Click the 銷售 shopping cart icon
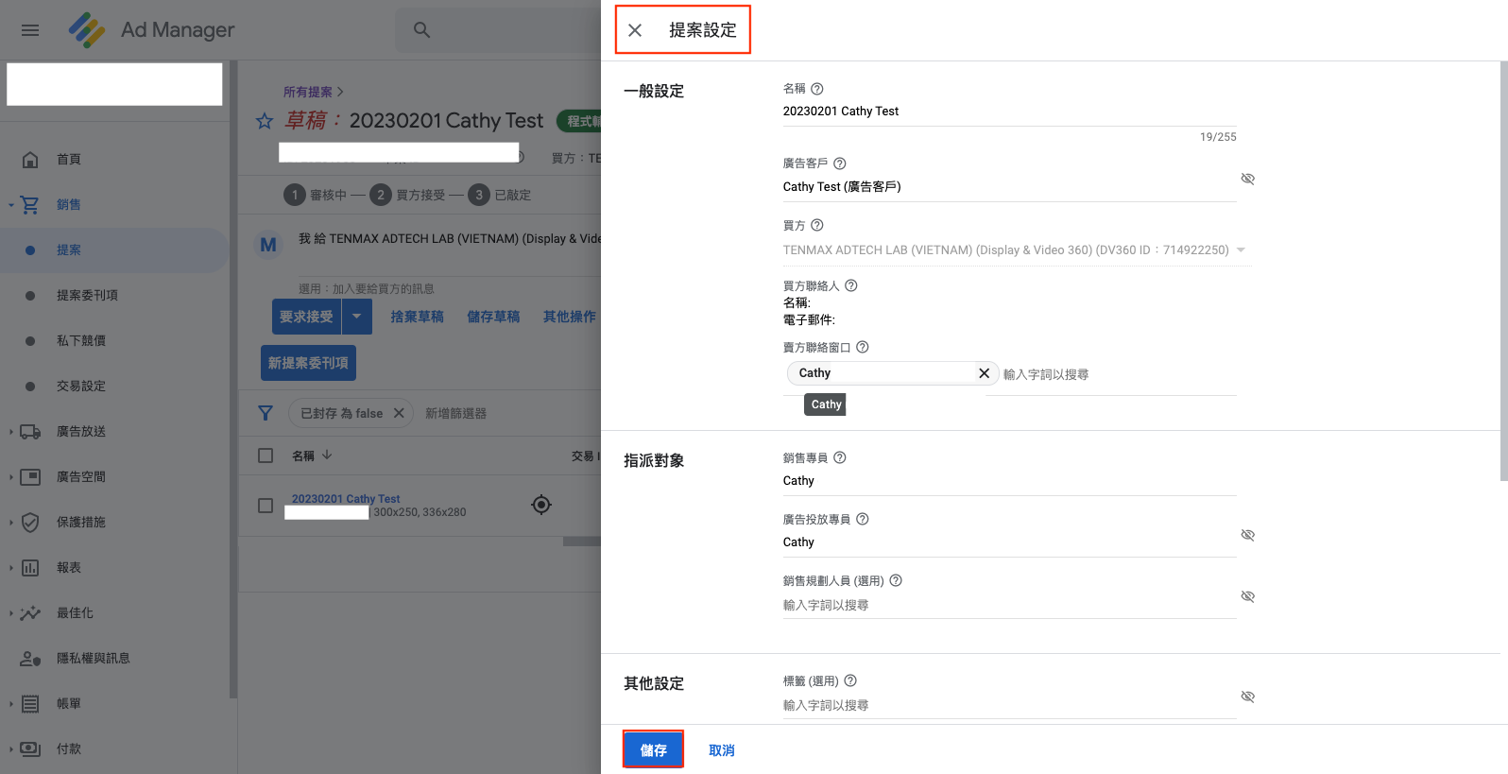This screenshot has width=1508, height=774. [x=30, y=204]
